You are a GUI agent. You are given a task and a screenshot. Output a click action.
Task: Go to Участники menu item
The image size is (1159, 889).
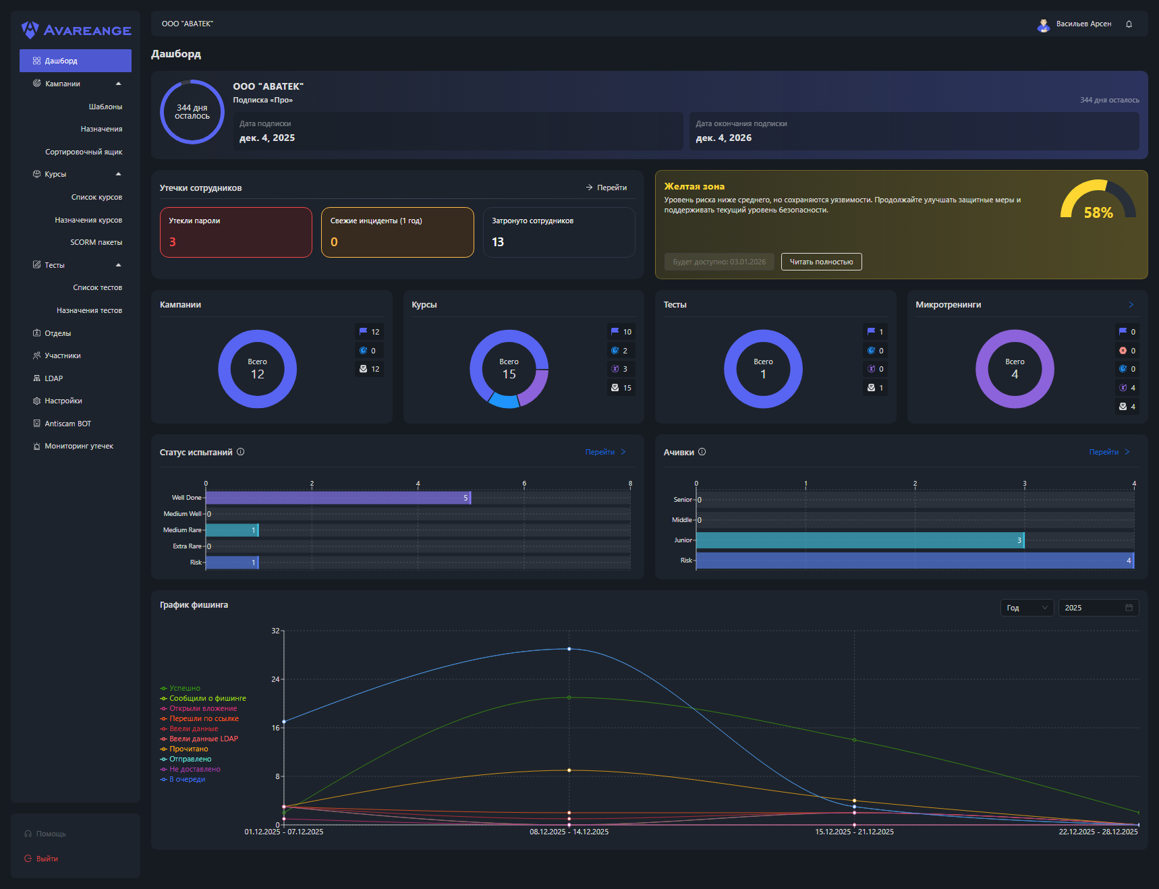tap(62, 355)
